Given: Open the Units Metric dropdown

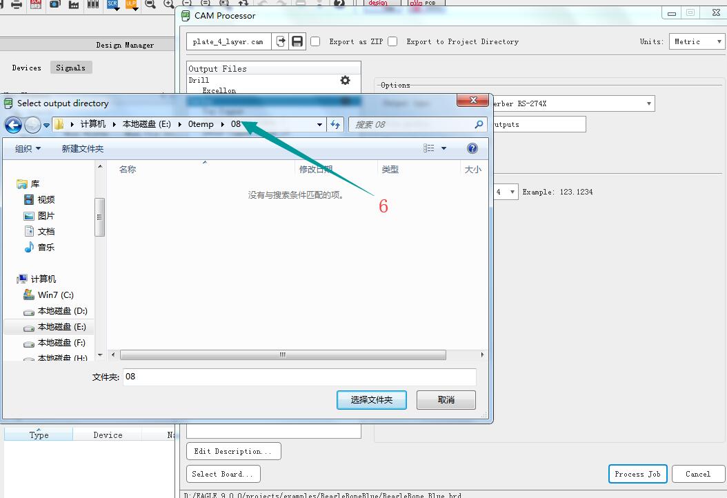Looking at the screenshot, I should 695,41.
